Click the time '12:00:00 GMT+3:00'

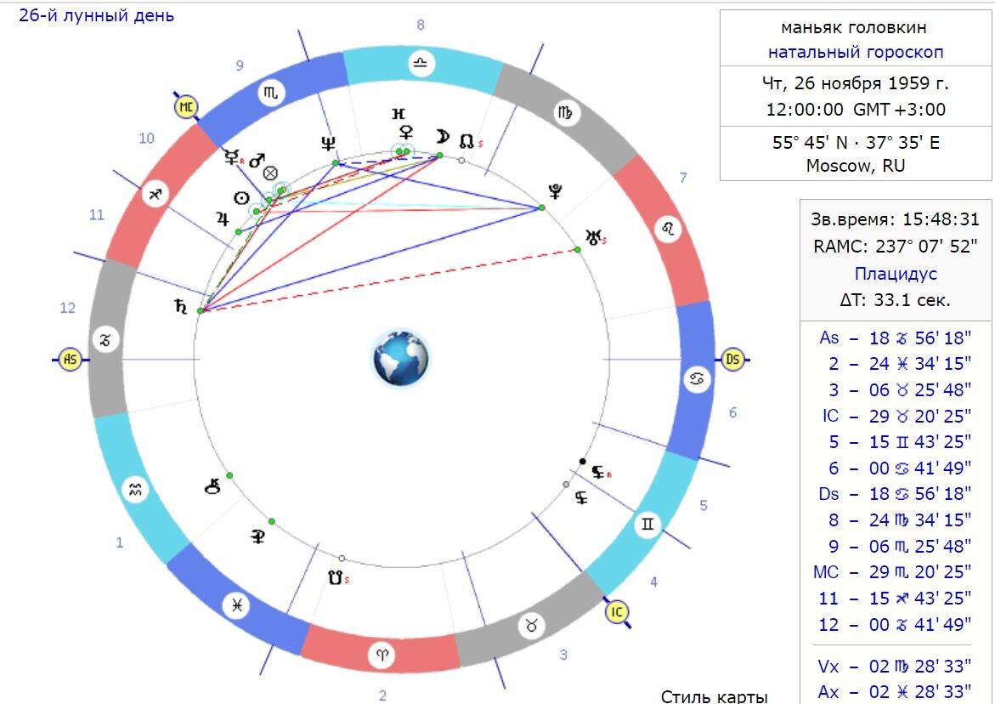coord(856,109)
